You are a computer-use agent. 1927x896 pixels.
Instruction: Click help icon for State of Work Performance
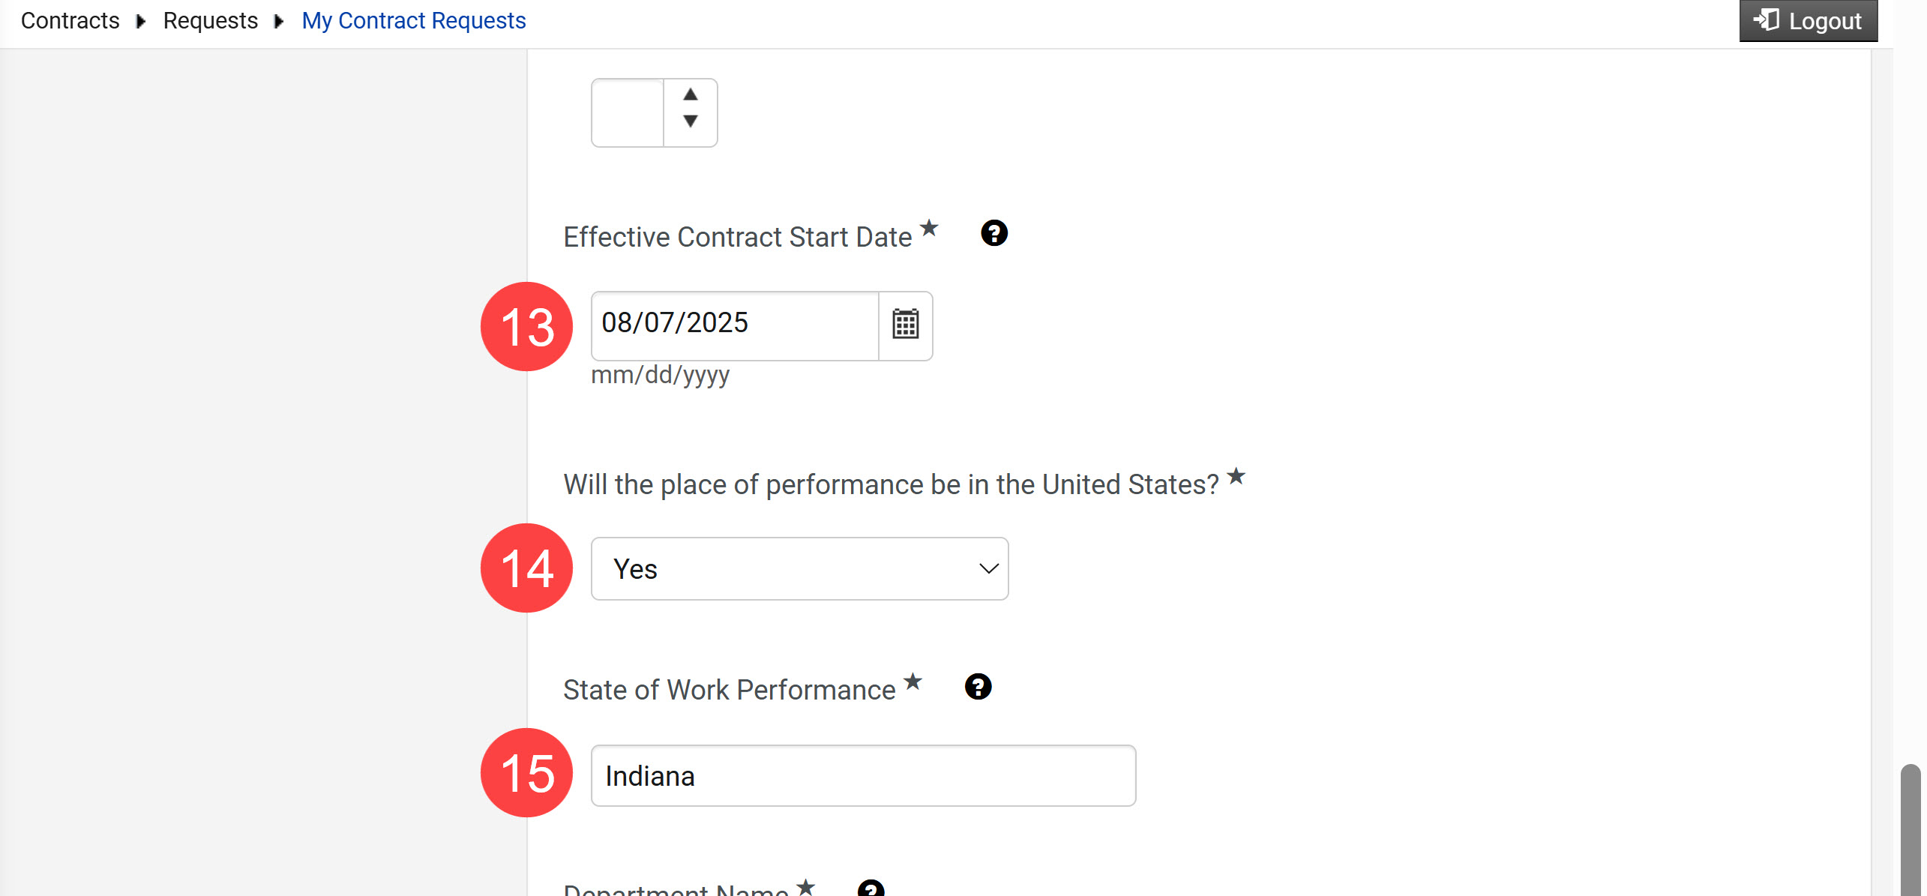coord(978,687)
